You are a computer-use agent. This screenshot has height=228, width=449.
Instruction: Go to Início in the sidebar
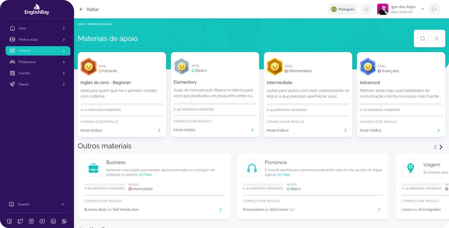(38, 28)
